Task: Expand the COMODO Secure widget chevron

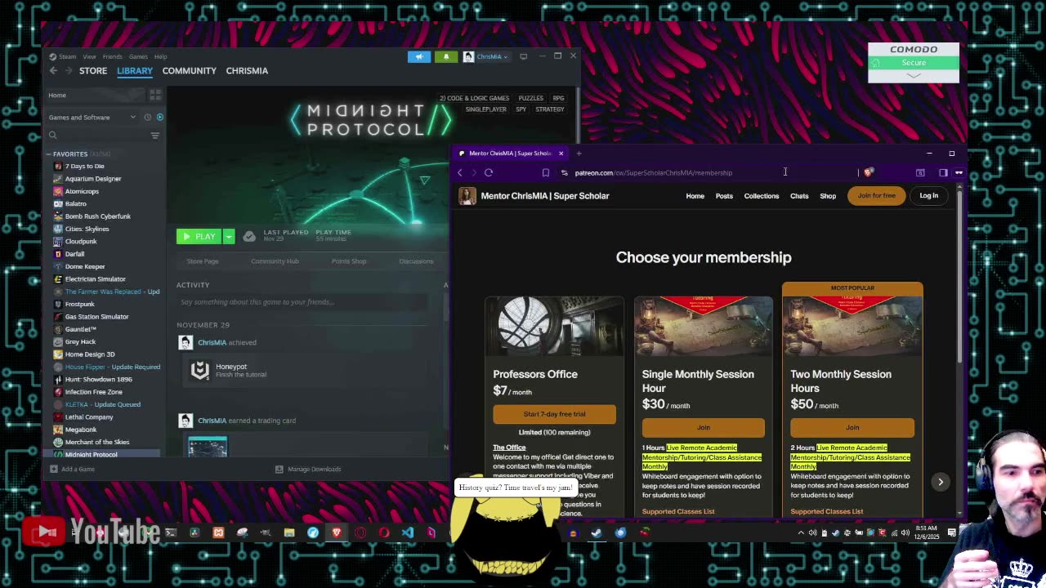Action: pyautogui.click(x=914, y=75)
